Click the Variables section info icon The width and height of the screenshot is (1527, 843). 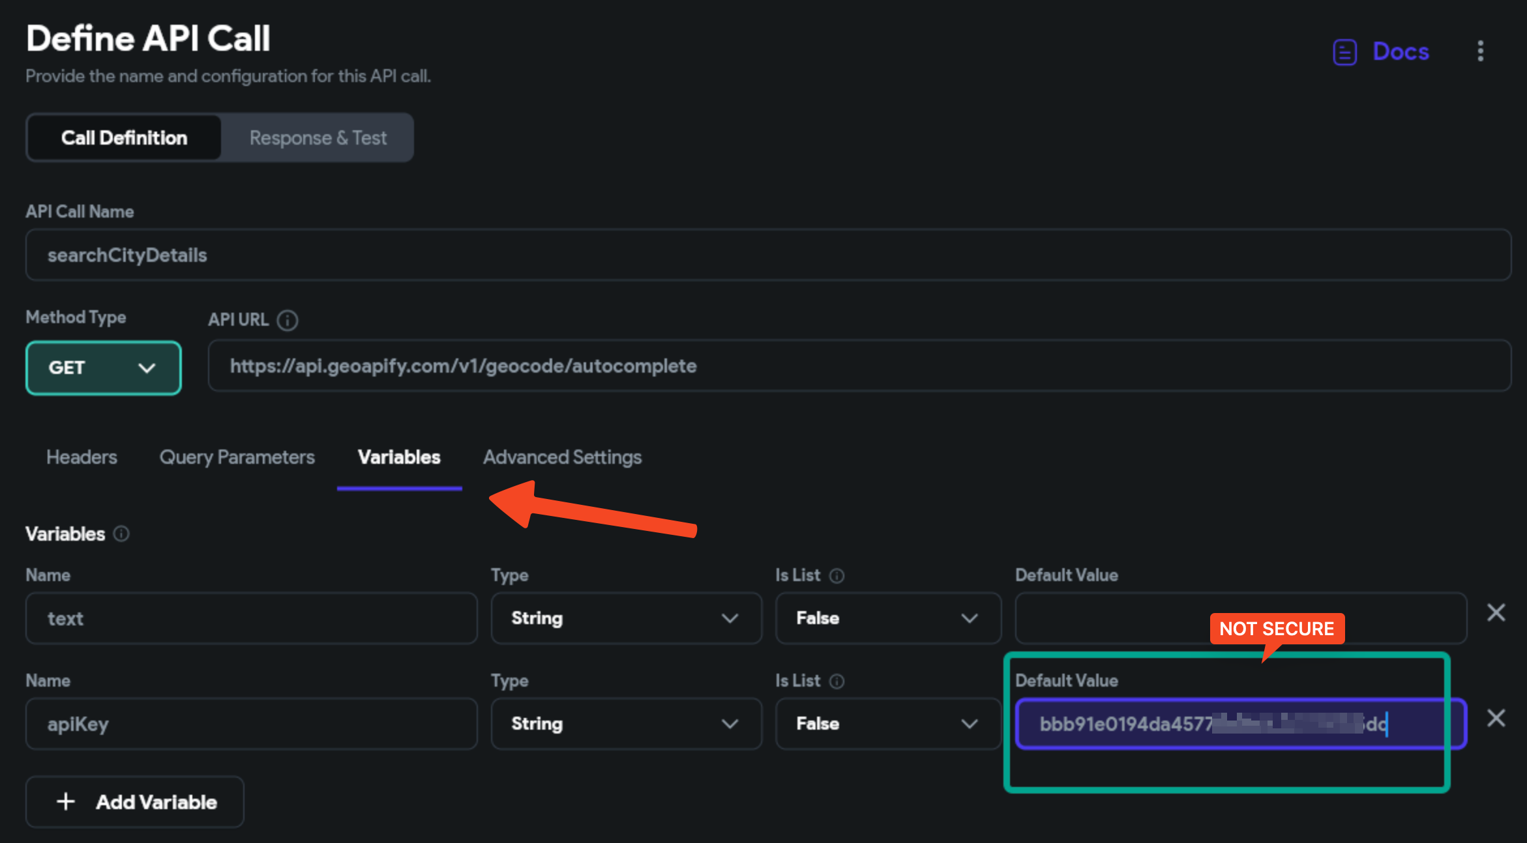(x=121, y=534)
